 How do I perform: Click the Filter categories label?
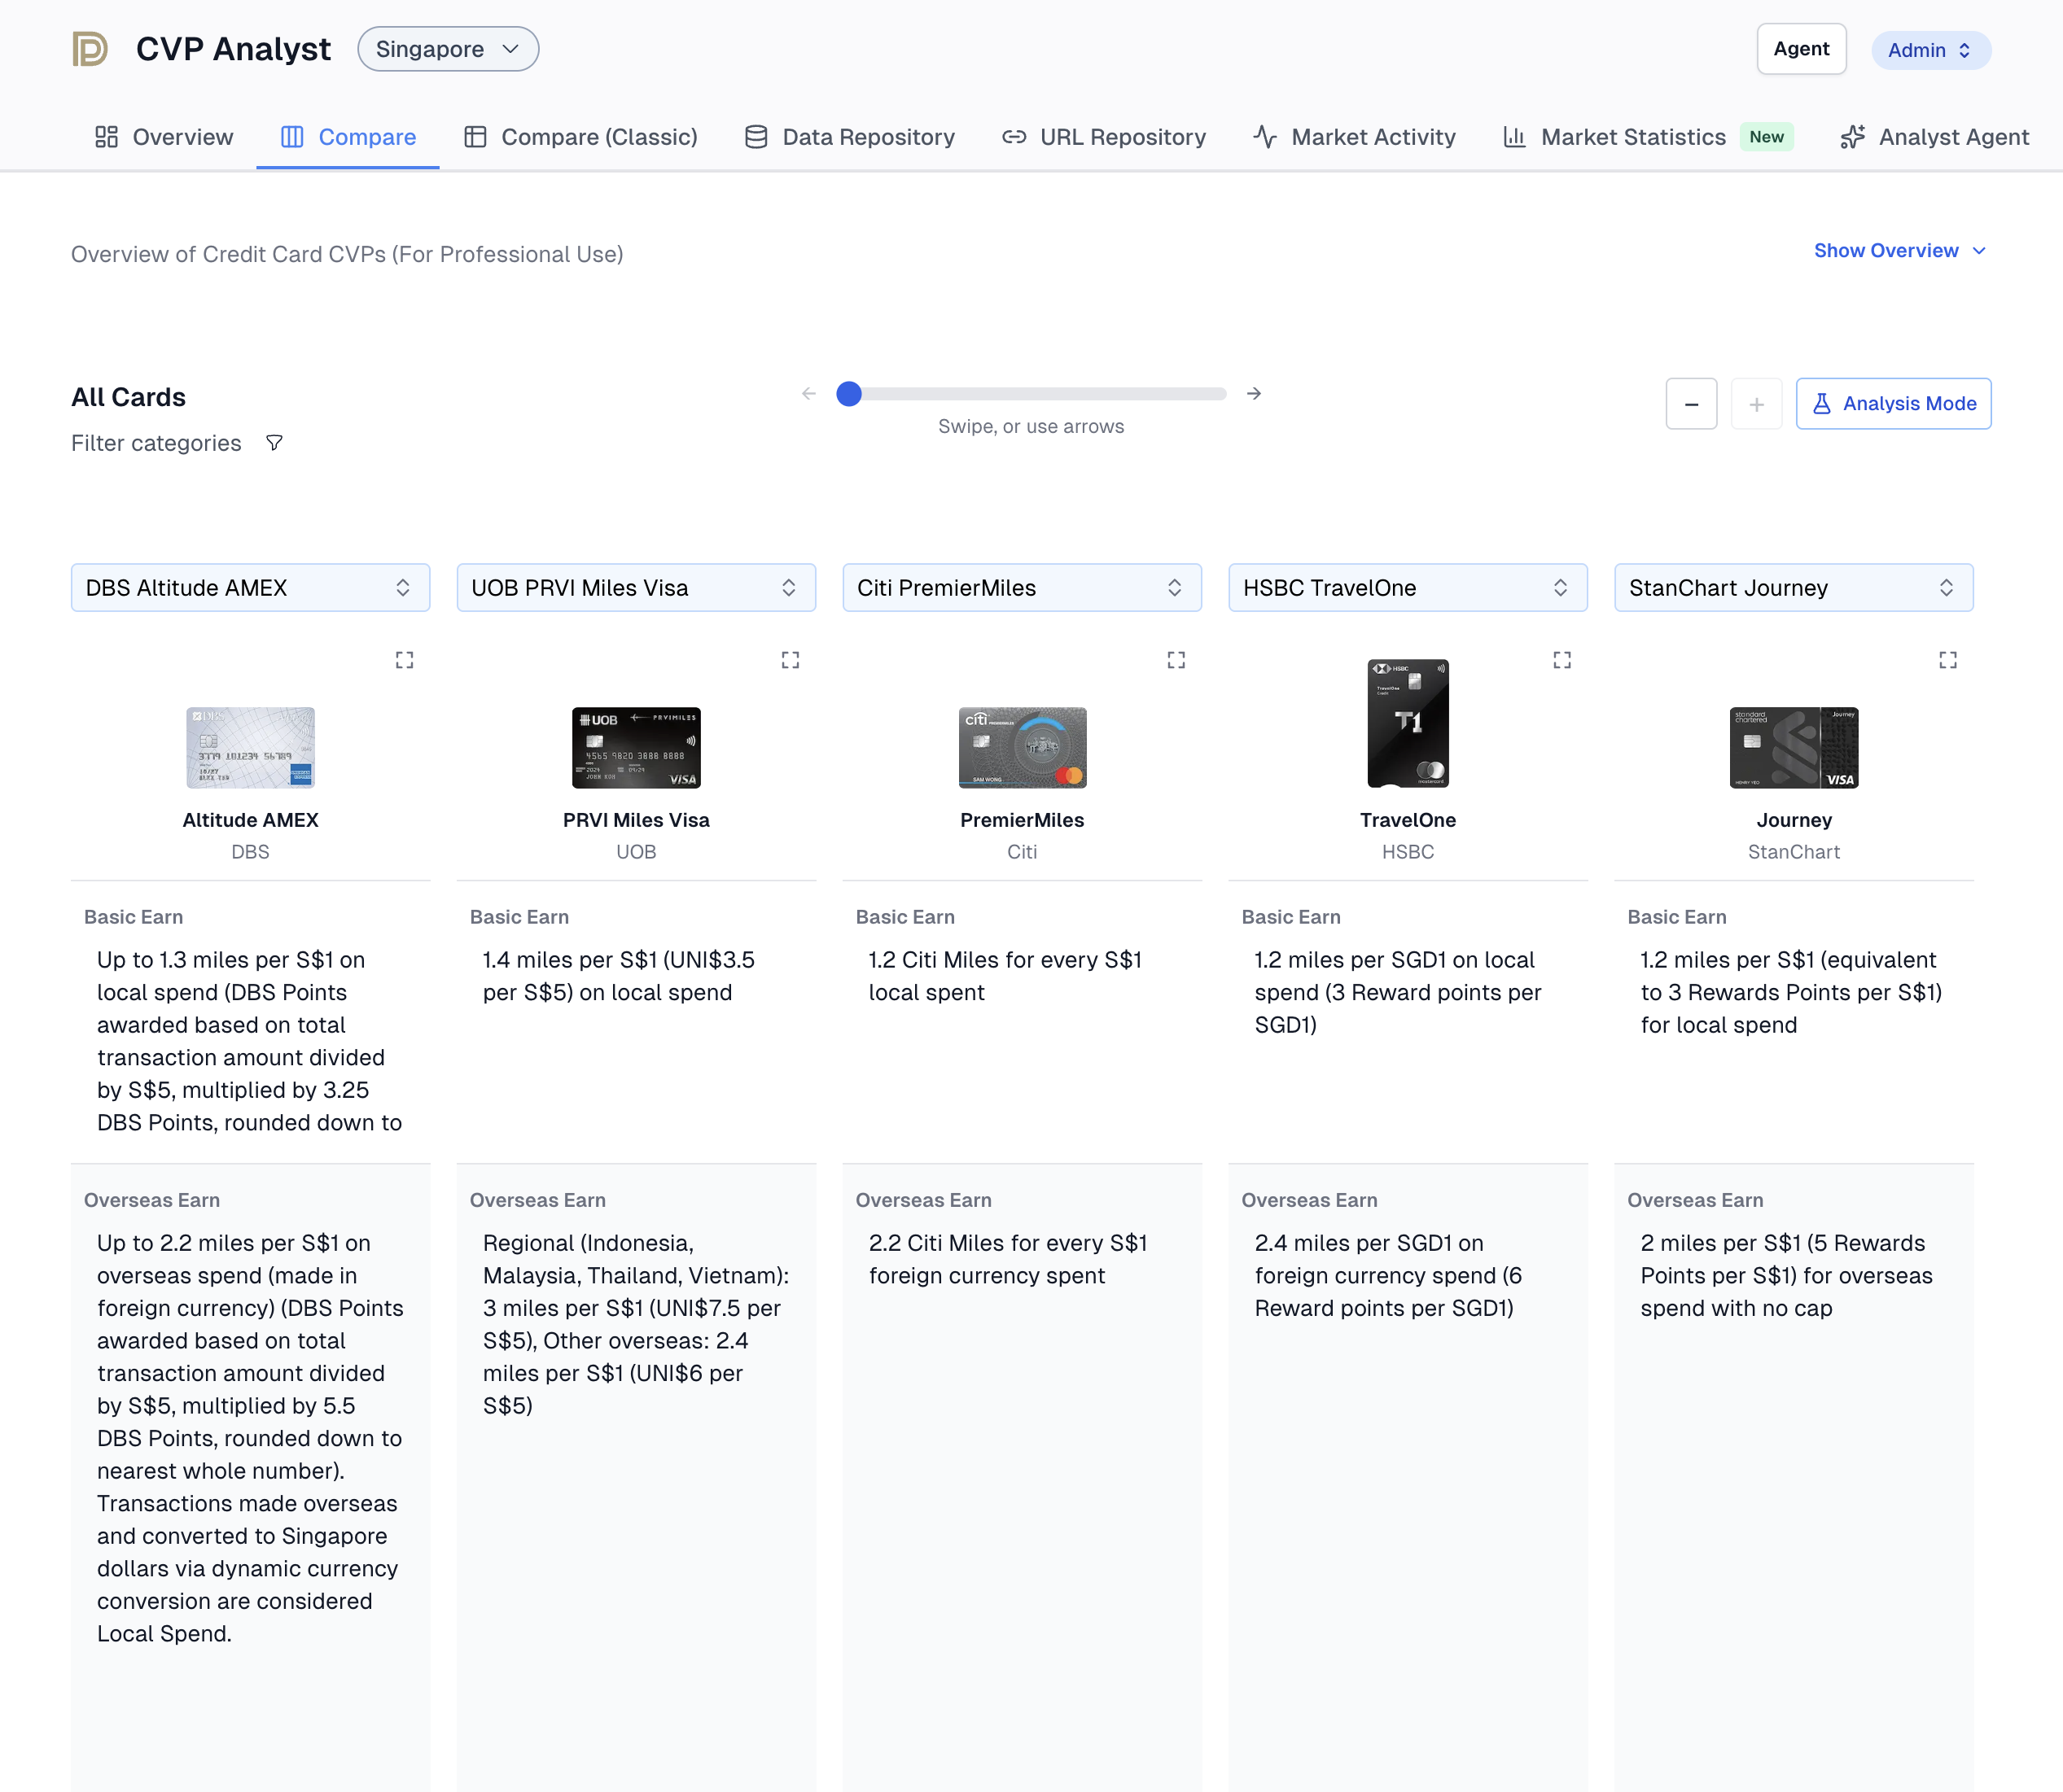coord(156,443)
